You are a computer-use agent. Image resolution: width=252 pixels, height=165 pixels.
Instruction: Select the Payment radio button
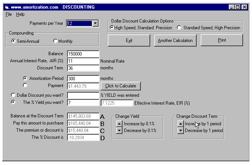pos(25,85)
